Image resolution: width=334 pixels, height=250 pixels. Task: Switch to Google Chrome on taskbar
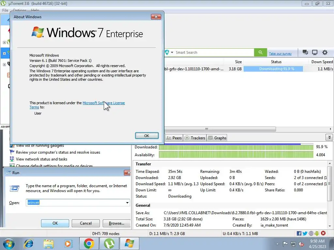click(89, 243)
